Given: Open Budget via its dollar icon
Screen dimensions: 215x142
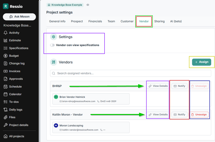Looking at the screenshot, I should (6, 56).
